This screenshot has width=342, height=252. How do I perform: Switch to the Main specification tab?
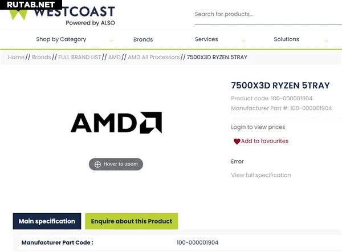tap(47, 221)
